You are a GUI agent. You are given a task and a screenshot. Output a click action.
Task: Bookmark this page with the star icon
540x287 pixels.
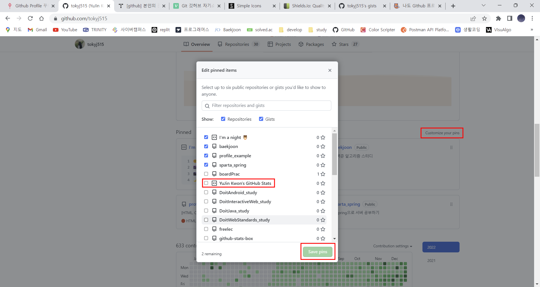pyautogui.click(x=484, y=18)
